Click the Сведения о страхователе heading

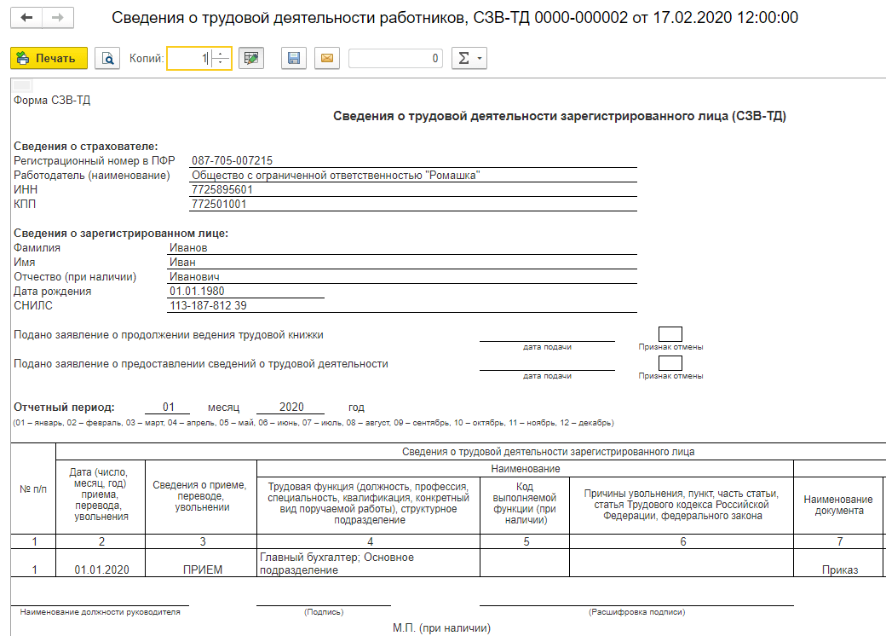coord(85,147)
